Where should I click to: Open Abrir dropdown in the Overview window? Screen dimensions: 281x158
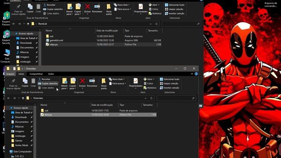pos(149,79)
